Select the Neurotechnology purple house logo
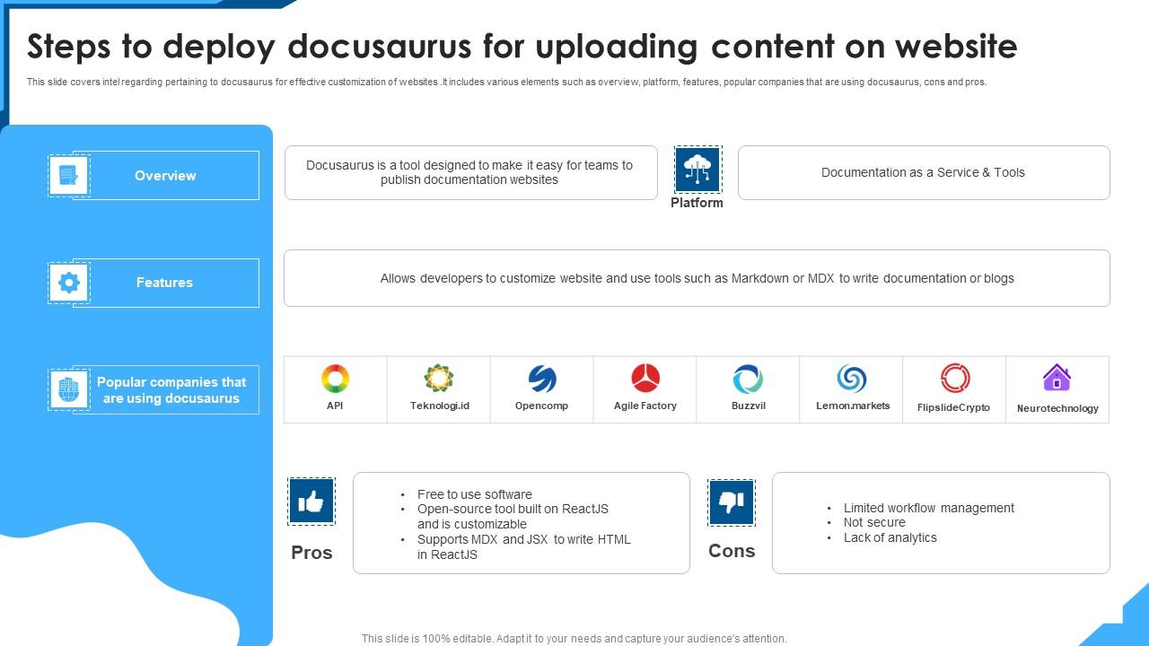1149x646 pixels. 1057,377
